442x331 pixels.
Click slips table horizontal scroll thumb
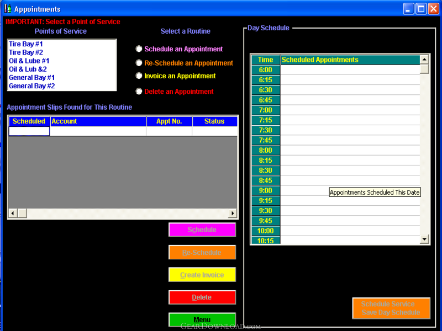22,213
